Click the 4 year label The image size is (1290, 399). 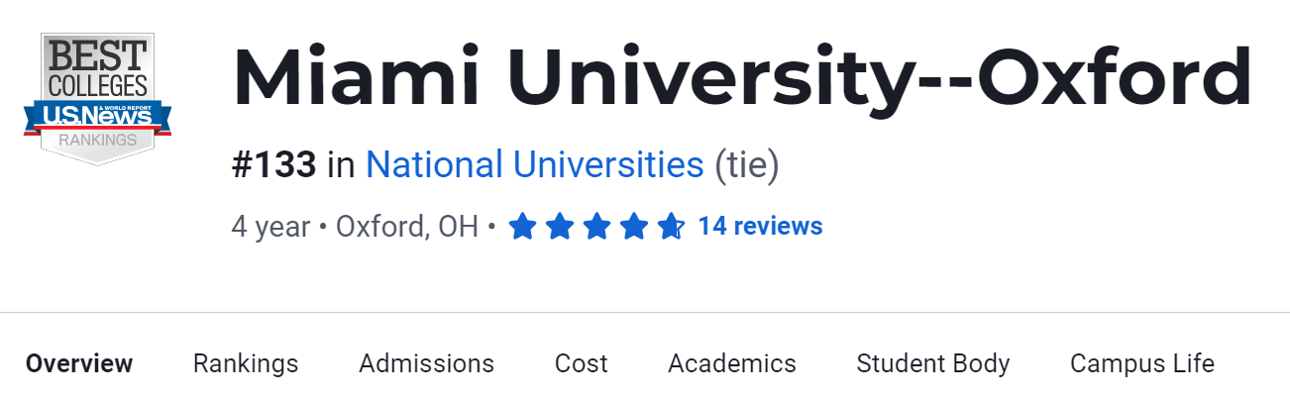click(270, 227)
